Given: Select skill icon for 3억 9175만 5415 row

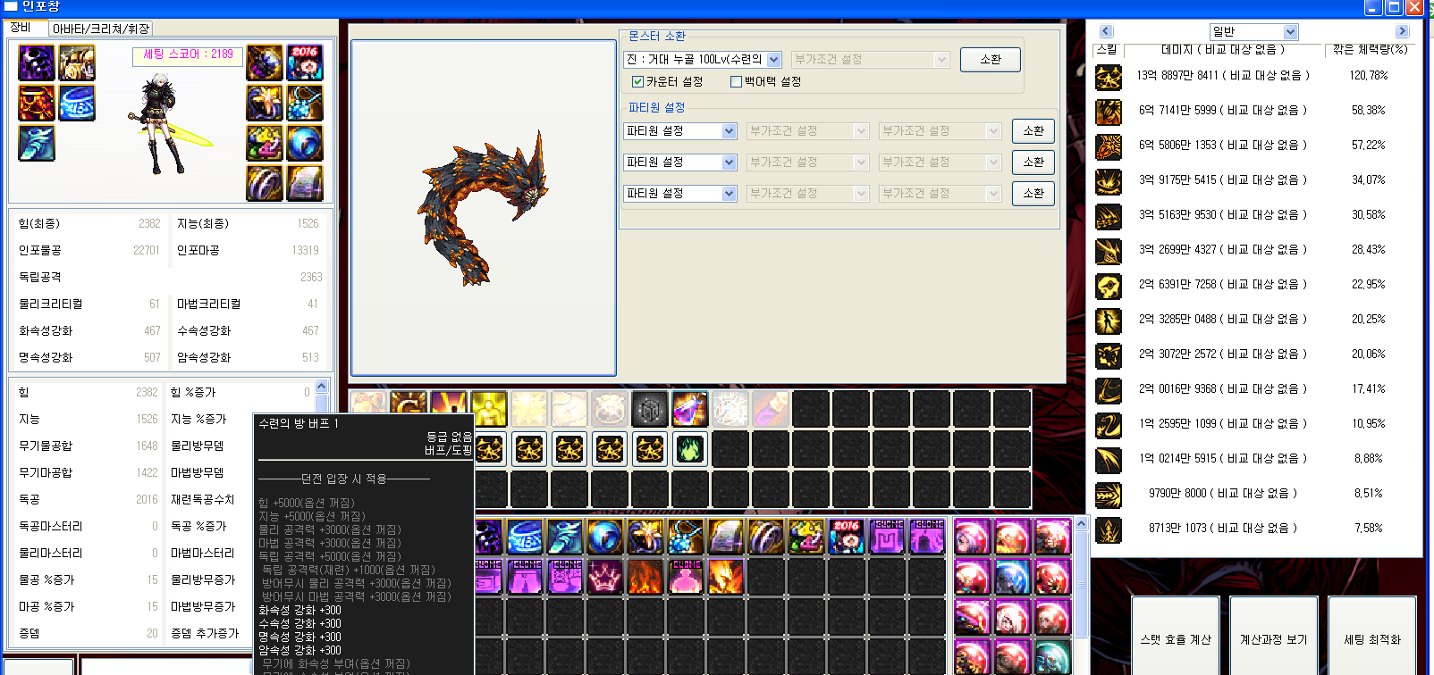Looking at the screenshot, I should (x=1109, y=182).
